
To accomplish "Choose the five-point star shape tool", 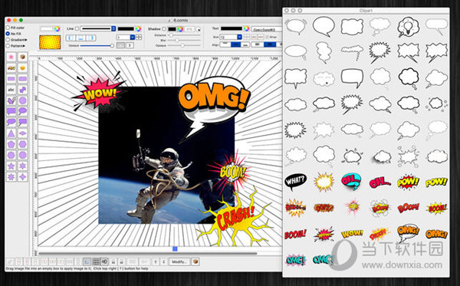I will click(x=11, y=166).
